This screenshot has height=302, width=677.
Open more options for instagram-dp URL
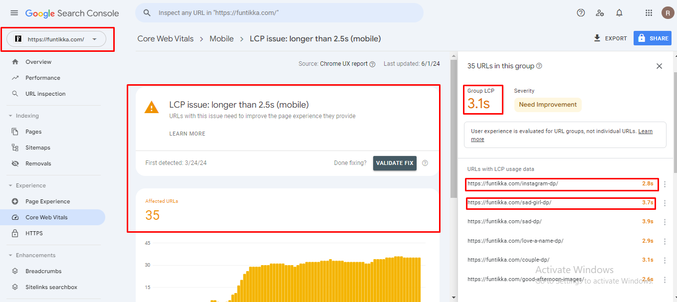click(665, 184)
